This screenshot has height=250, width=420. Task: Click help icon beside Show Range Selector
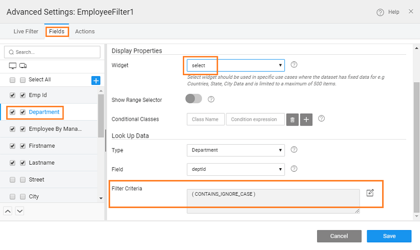point(211,99)
